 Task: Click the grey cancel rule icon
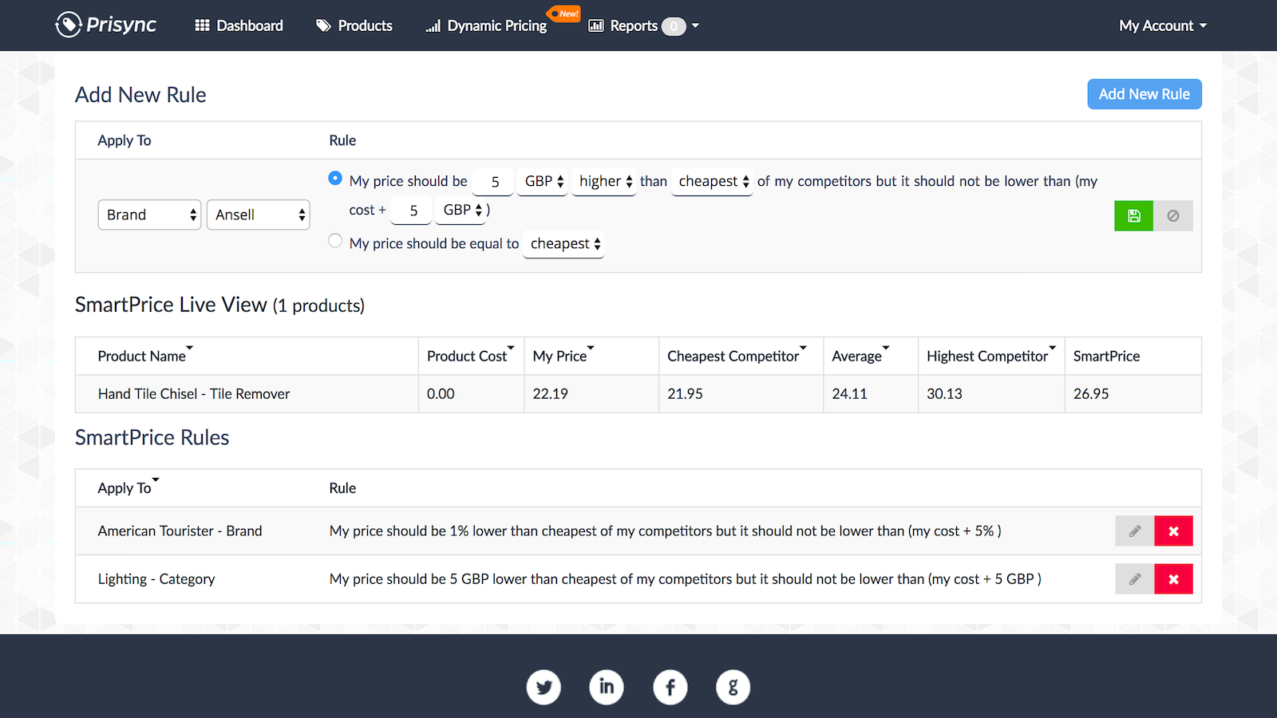1172,215
